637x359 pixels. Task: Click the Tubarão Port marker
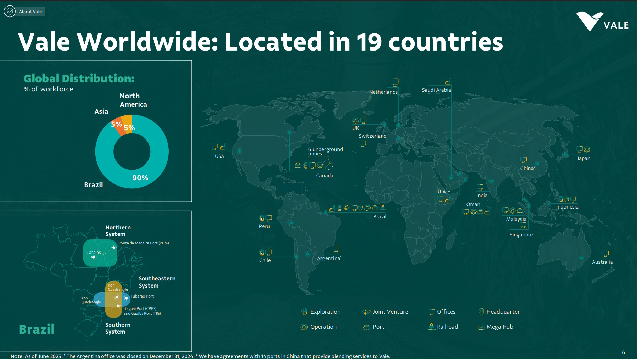(126, 298)
